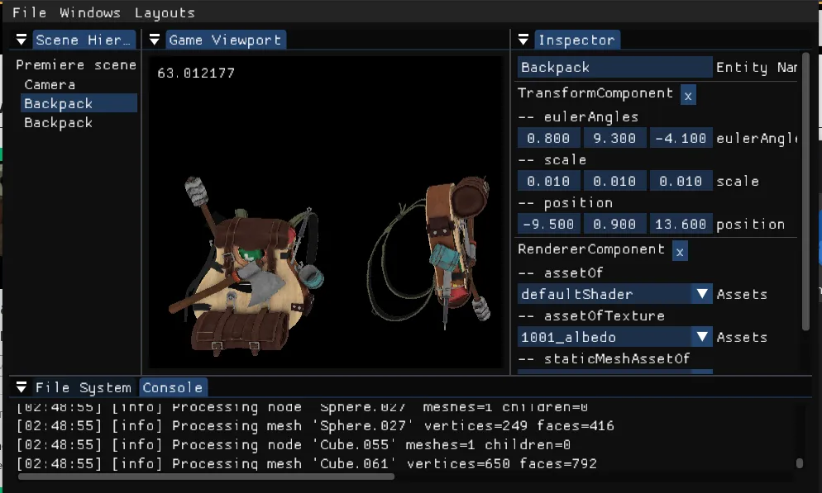Collapse the bottom File System panel triangle
The width and height of the screenshot is (822, 493).
click(x=22, y=387)
